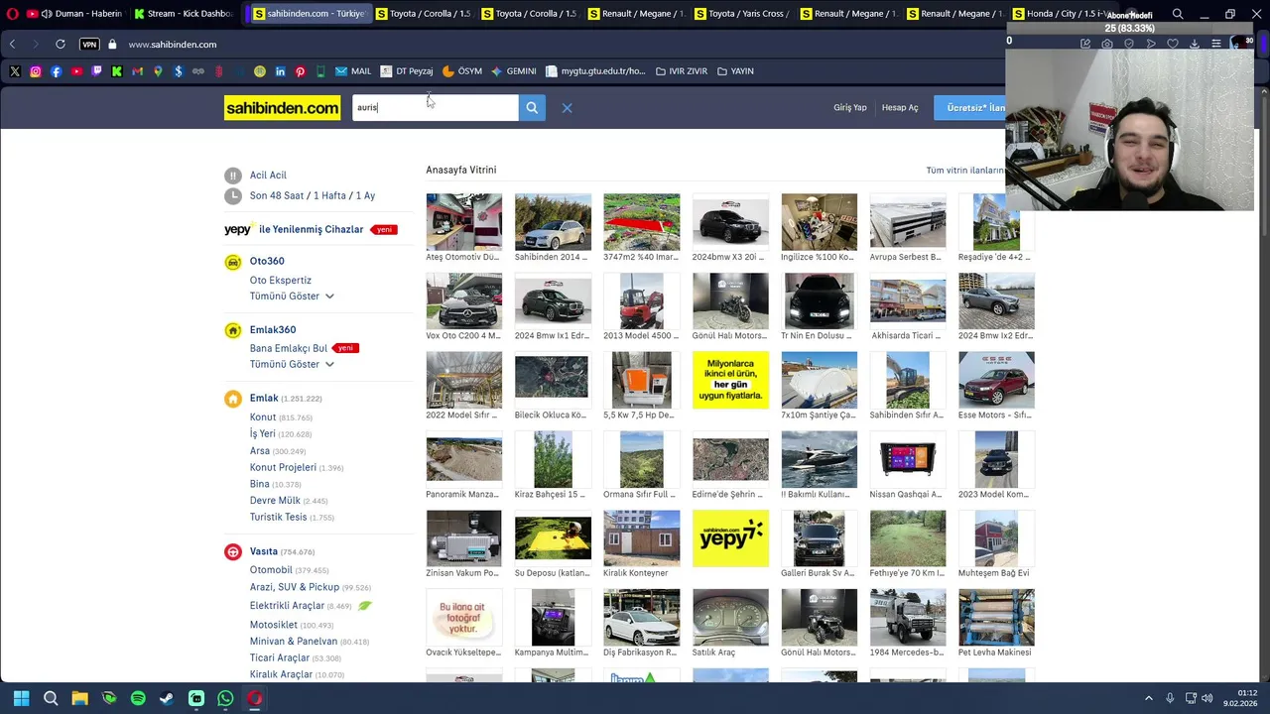Open the Kick bookmark icon

117,71
